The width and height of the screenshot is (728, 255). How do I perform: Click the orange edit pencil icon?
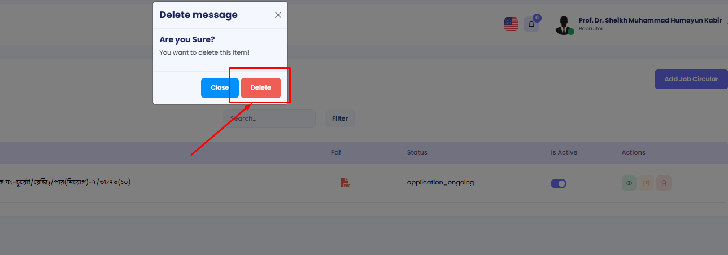click(x=646, y=183)
